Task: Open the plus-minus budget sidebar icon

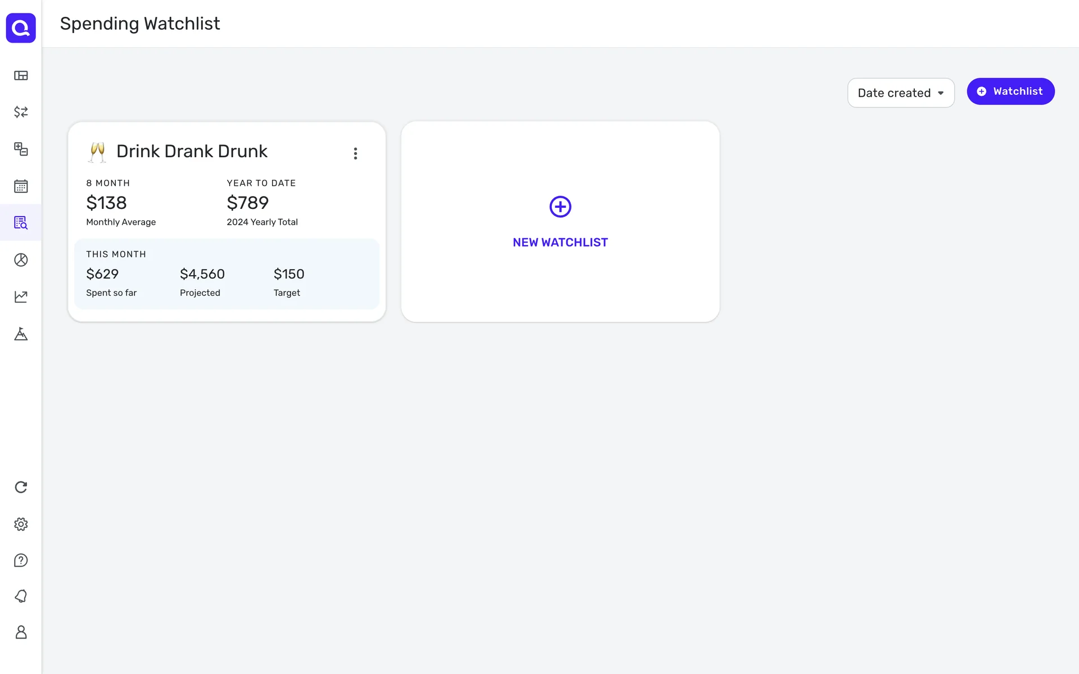Action: 21,149
